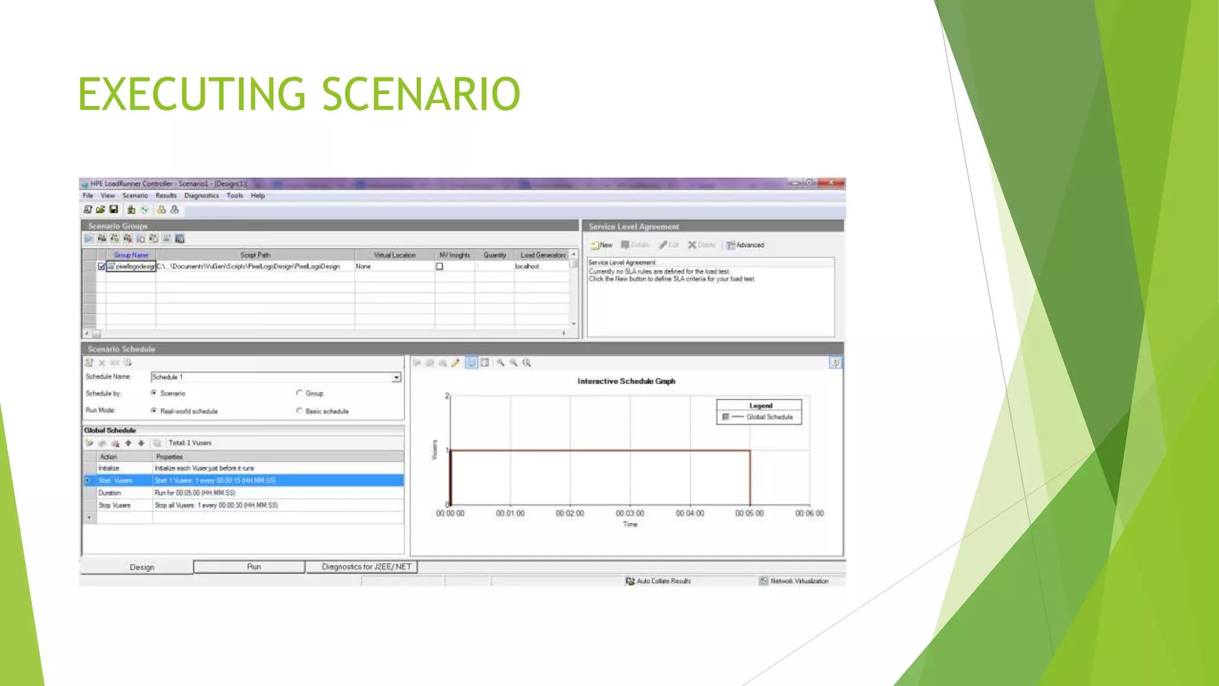
Task: Click the Open scenario folder icon
Action: pyautogui.click(x=100, y=210)
